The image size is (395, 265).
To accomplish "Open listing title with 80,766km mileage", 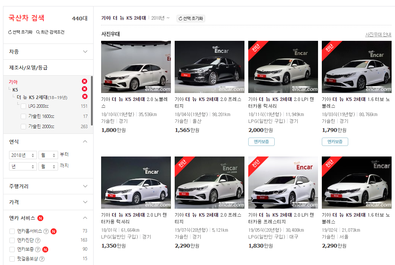I will pos(356,102).
